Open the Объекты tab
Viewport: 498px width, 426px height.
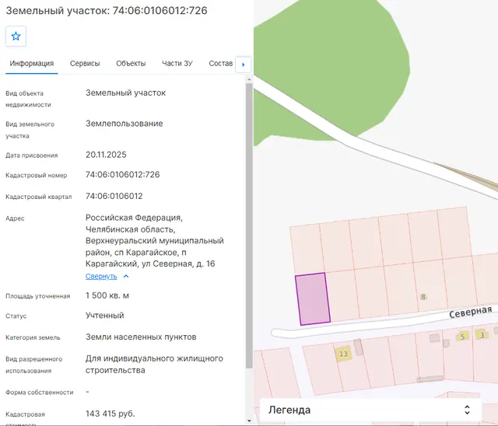point(131,64)
